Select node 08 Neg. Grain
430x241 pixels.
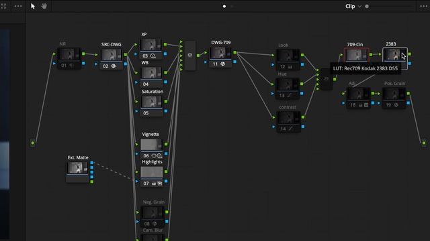153,217
